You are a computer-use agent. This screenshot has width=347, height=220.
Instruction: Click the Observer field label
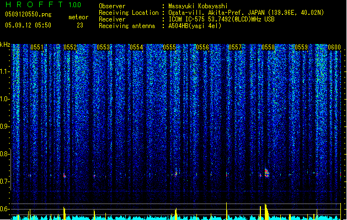(x=112, y=6)
